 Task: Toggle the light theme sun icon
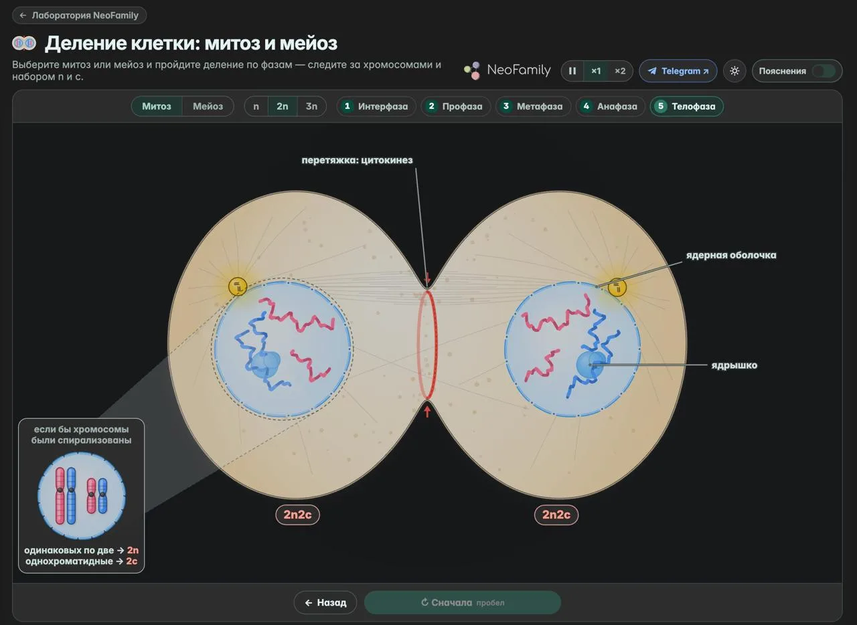click(x=734, y=71)
